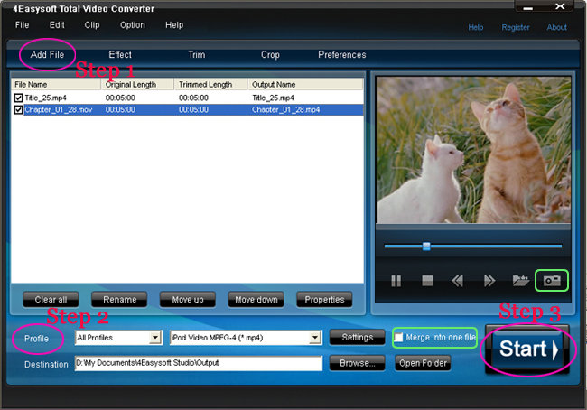Open the Option menu
Viewport: 587px width, 410px height.
[133, 25]
